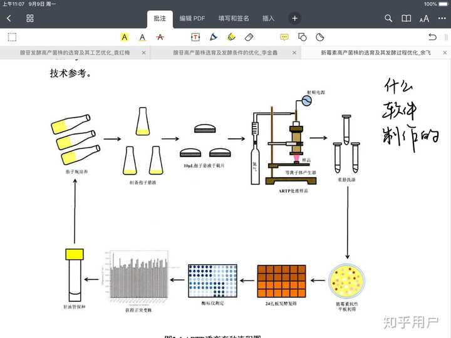
Task: Click the 制备孢子悬液 label
Action: tap(143, 183)
